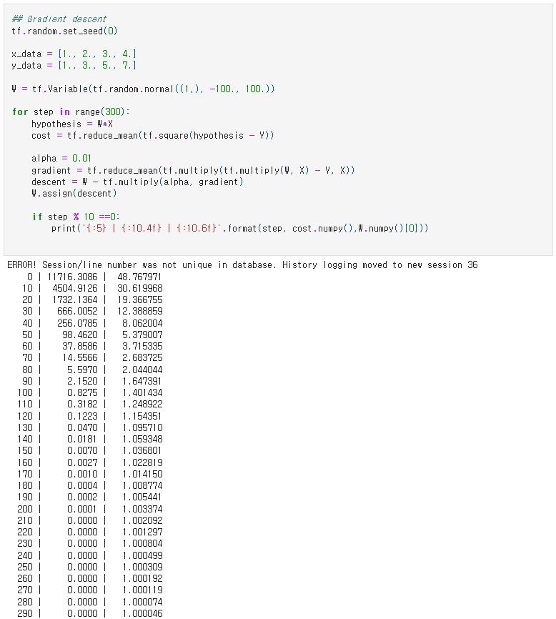Click the cost value 666.0052
556x619 pixels.
coord(77,311)
